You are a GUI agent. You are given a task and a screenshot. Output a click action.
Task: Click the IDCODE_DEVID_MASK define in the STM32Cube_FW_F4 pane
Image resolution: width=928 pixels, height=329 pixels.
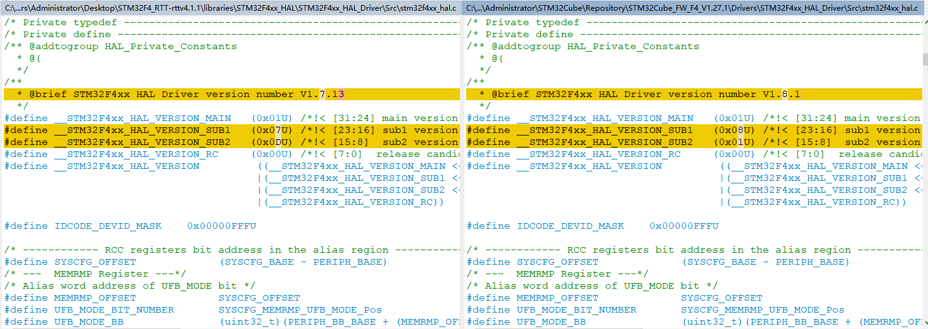[x=592, y=226]
